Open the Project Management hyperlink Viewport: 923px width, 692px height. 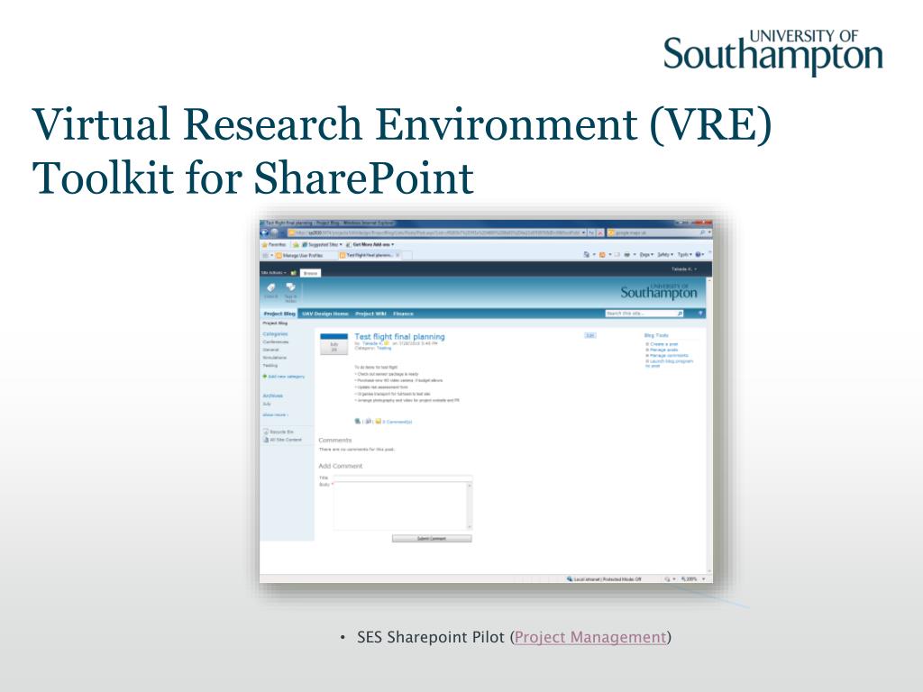point(590,637)
